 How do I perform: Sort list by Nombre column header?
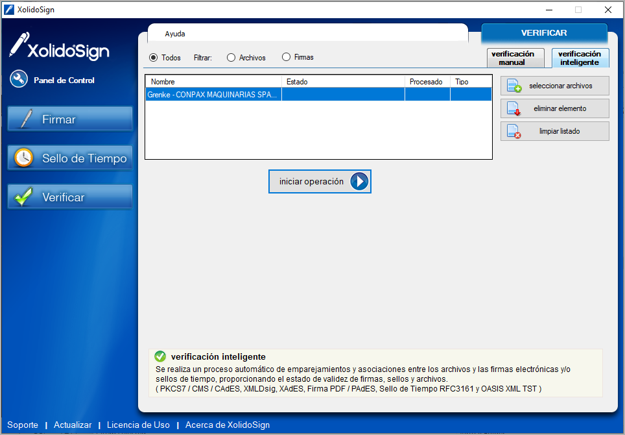(x=214, y=82)
